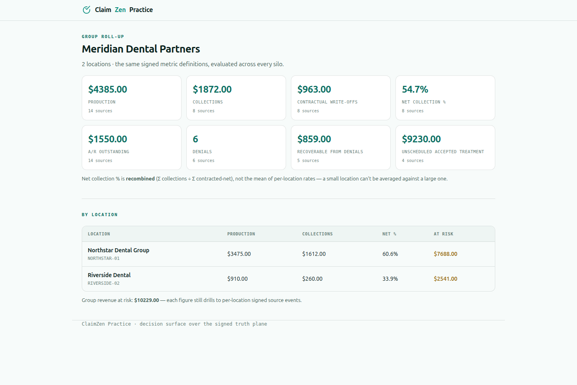577x385 pixels.
Task: Click Riverside collections value $260.00
Action: click(312, 279)
